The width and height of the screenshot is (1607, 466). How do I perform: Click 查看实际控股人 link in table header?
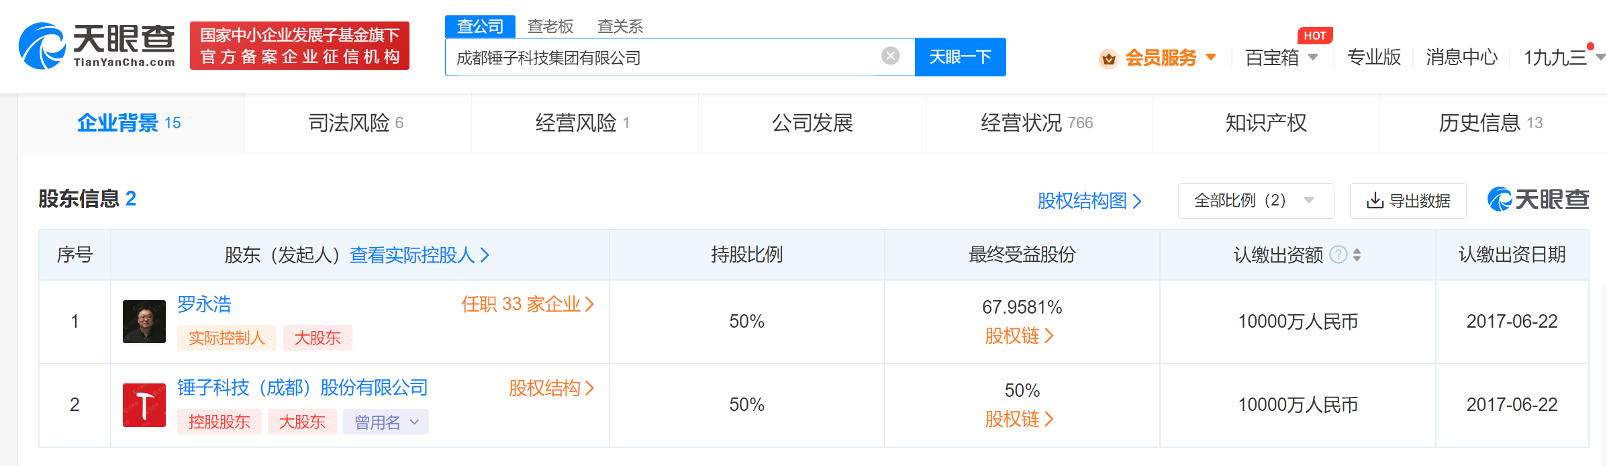click(x=419, y=255)
